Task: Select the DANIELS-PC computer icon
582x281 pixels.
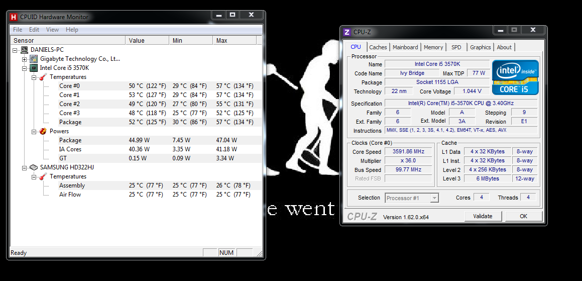Action: pyautogui.click(x=25, y=49)
